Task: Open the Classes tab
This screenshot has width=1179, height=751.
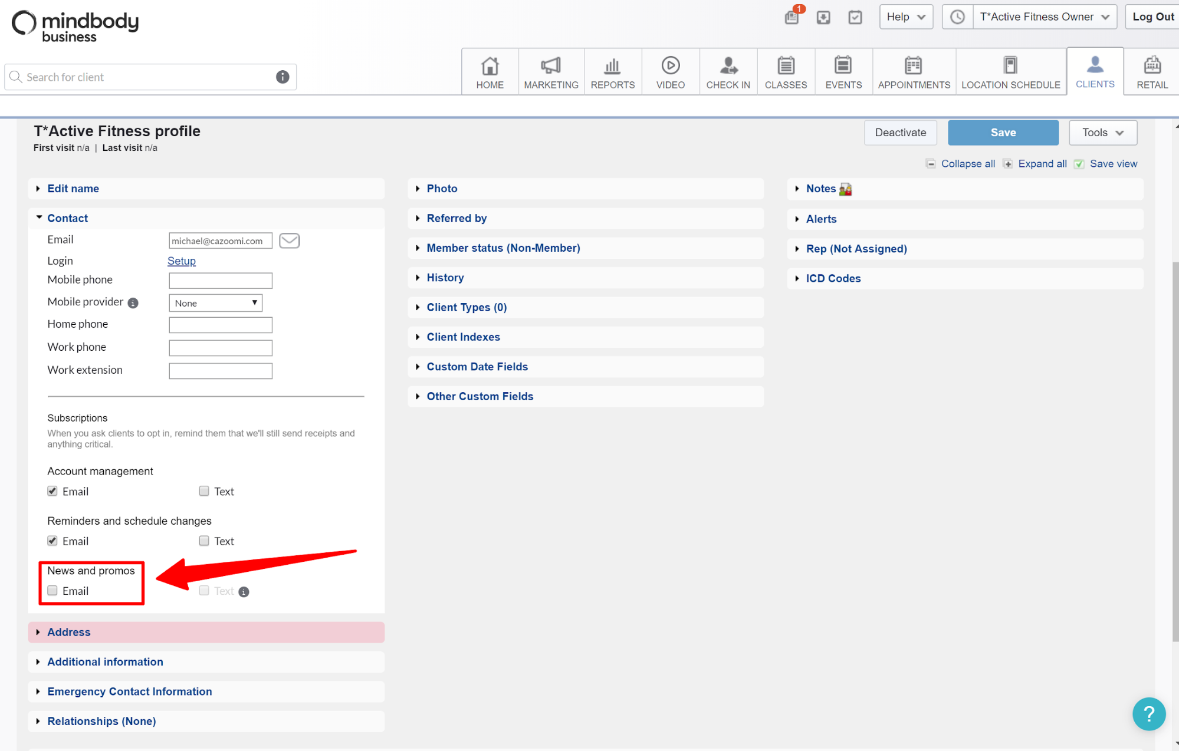Action: coord(786,72)
